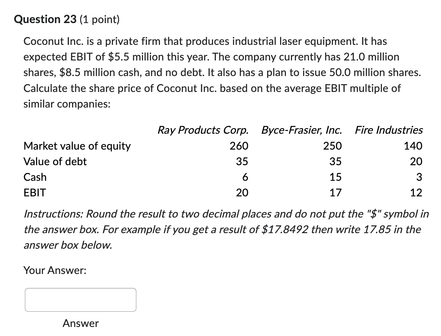Click the Cash value 15 for Byce-Frasier
441x336 pixels.
(x=336, y=177)
